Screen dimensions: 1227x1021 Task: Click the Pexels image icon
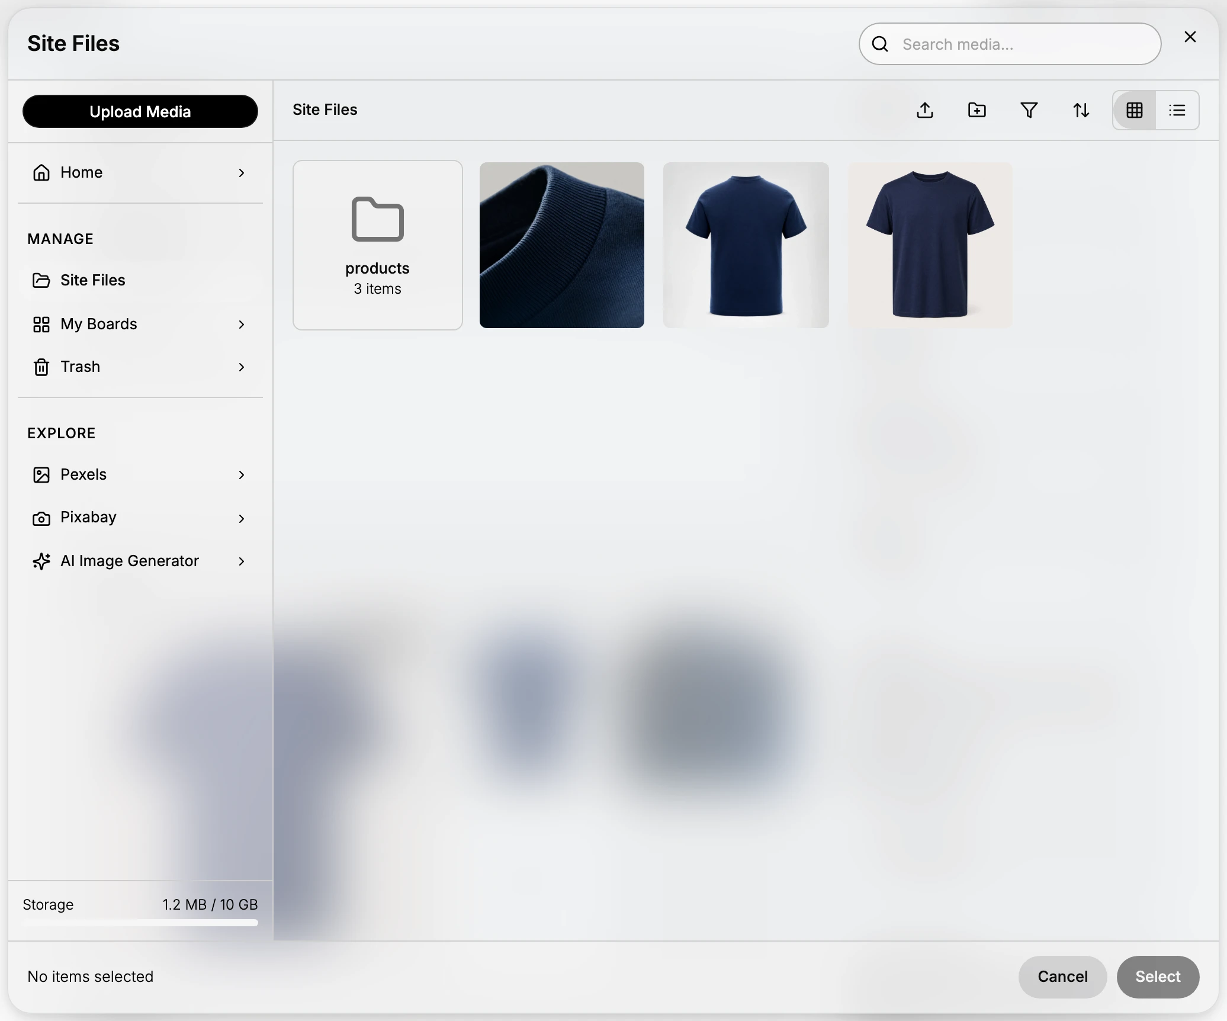click(x=41, y=475)
